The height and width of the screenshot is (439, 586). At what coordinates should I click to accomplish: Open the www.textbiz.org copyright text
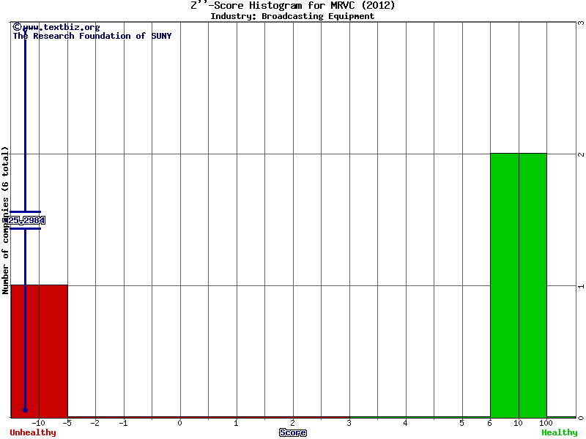[56, 27]
